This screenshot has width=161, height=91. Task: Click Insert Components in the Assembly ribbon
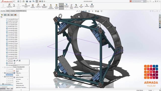click(9, 6)
